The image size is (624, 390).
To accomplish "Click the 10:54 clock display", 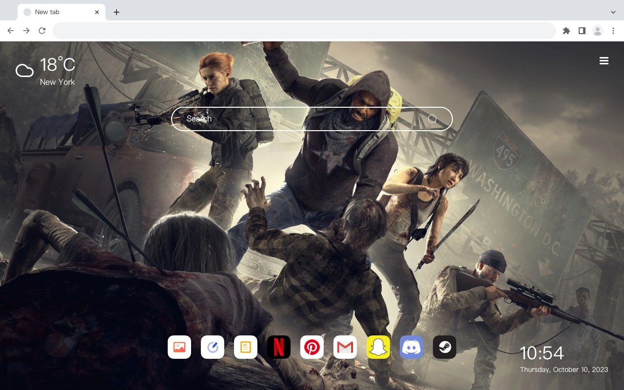I will click(542, 353).
